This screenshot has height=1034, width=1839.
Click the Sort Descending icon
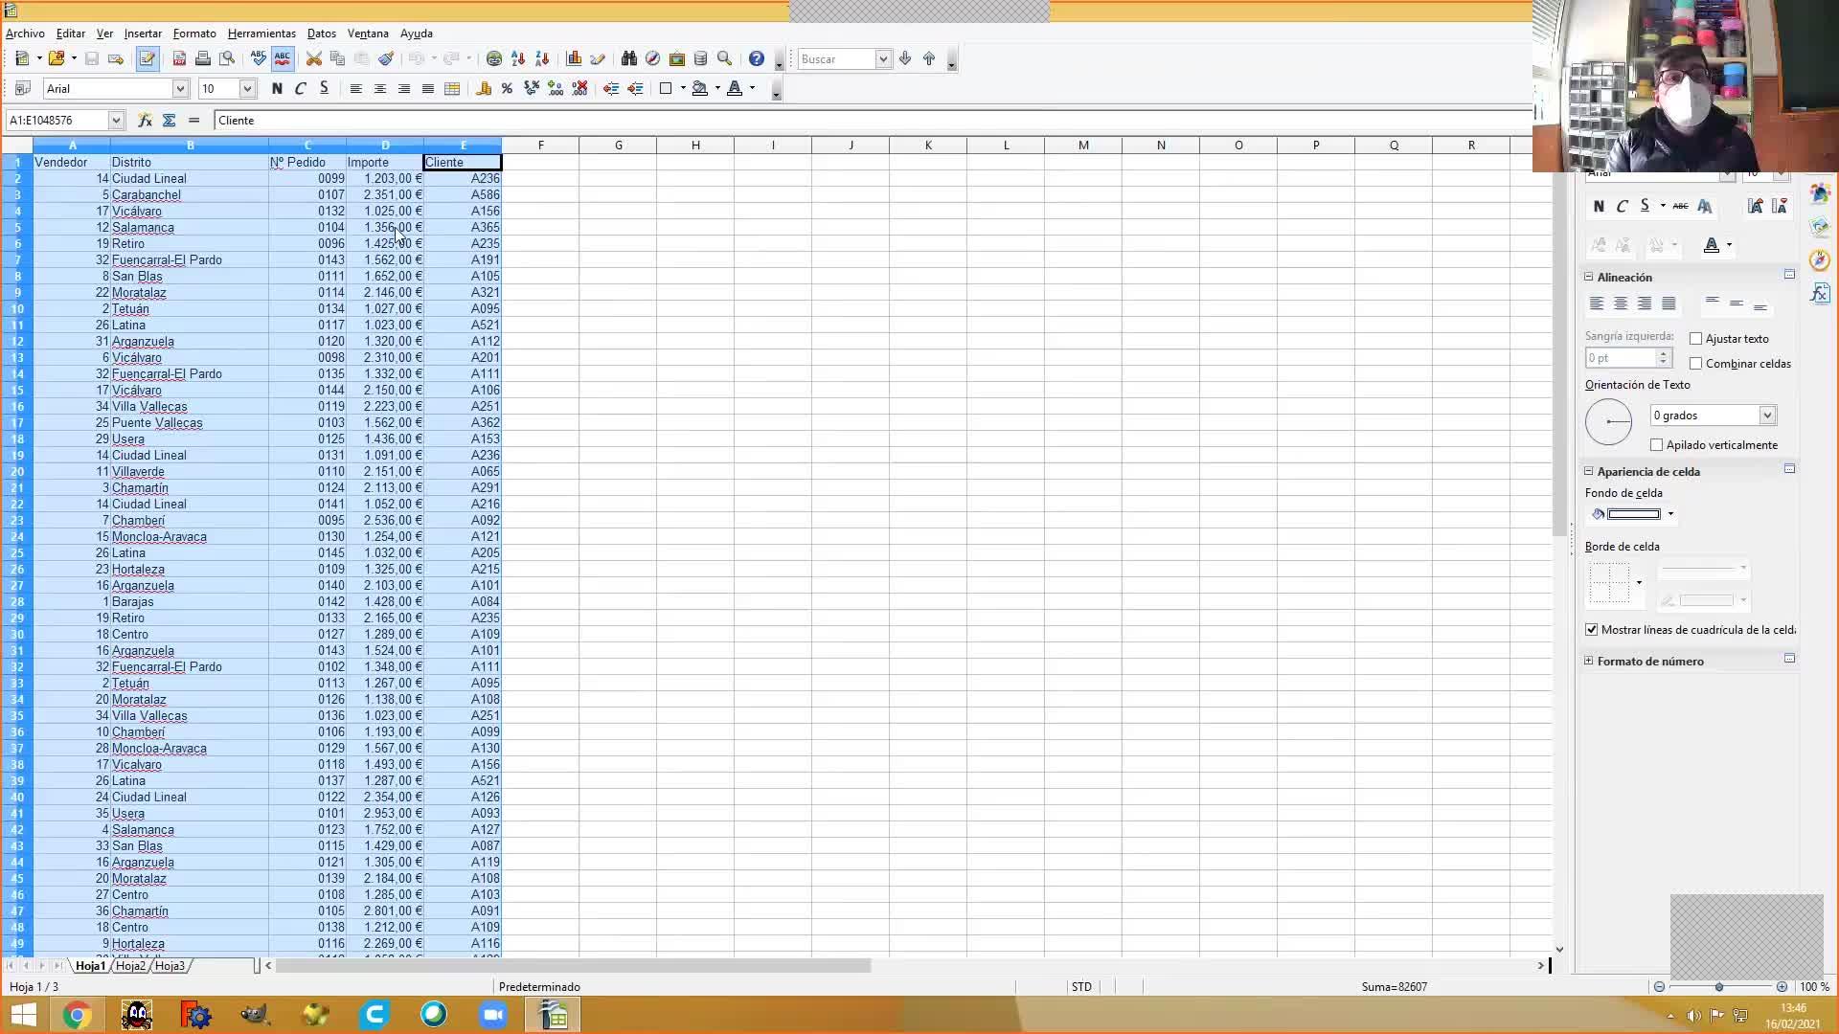542,59
